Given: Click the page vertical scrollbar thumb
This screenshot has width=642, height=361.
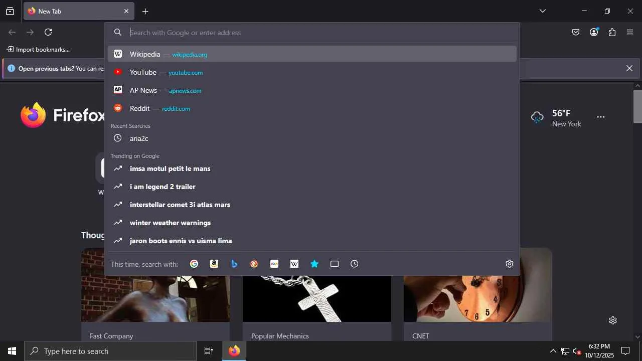Looking at the screenshot, I should (637, 106).
